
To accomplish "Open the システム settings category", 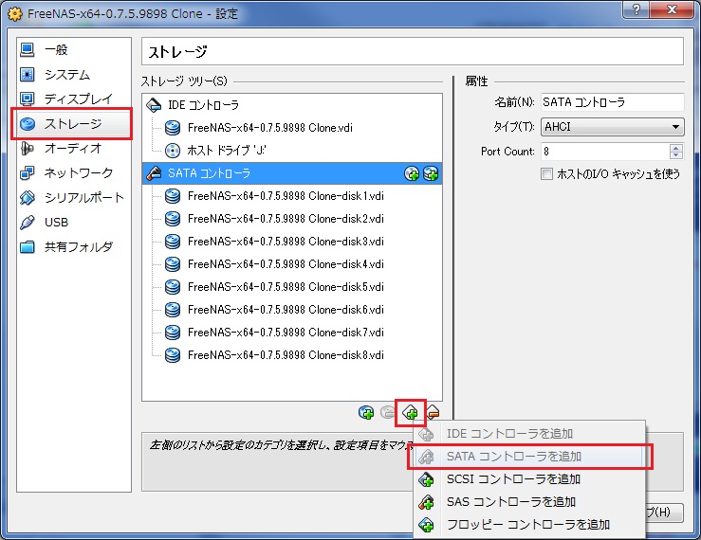I will click(74, 75).
